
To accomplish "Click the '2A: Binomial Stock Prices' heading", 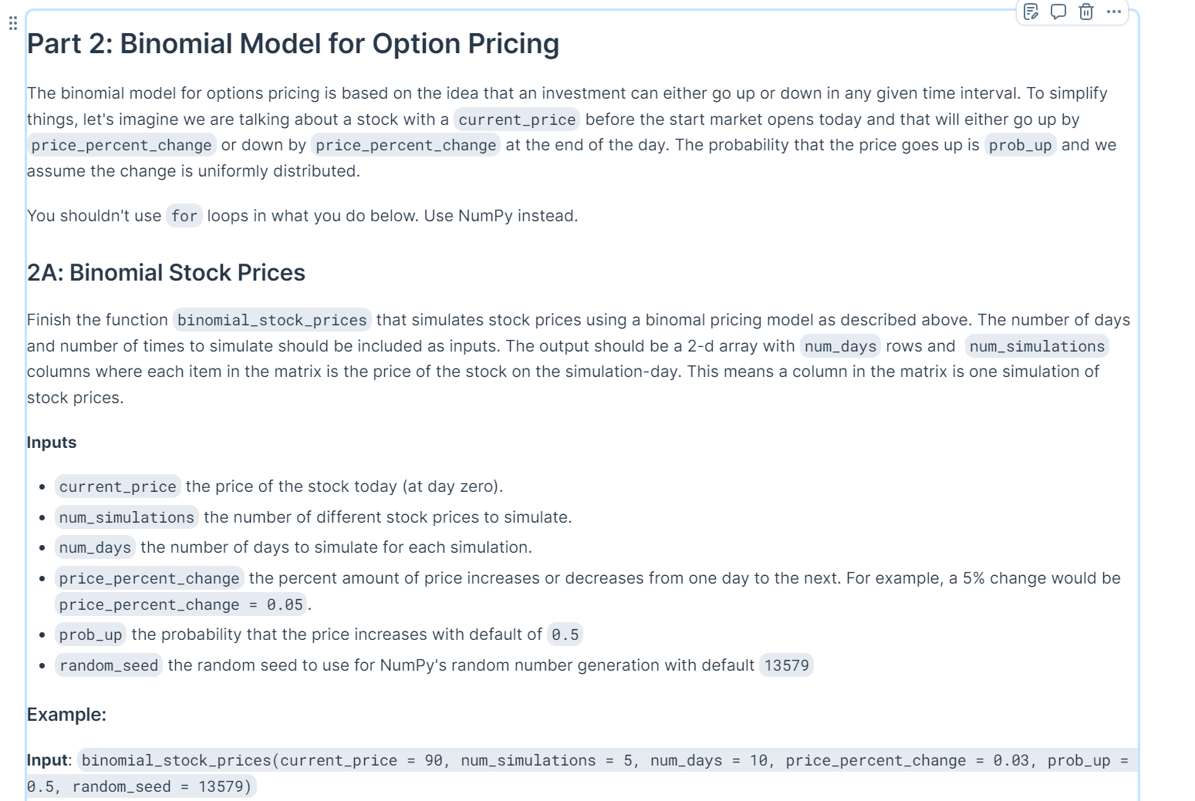I will tap(165, 272).
